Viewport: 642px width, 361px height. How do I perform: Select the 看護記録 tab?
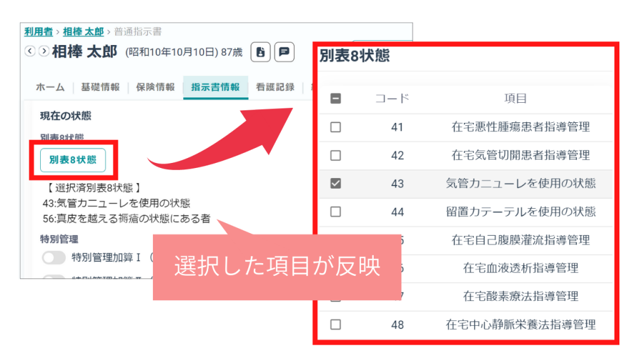point(275,87)
